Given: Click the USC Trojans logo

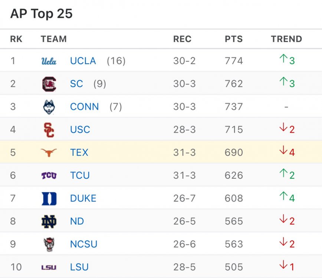Looking at the screenshot, I should 49,130.
